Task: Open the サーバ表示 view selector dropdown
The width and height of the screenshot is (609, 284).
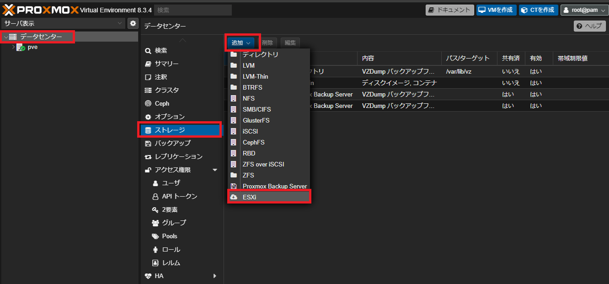Action: [x=63, y=23]
